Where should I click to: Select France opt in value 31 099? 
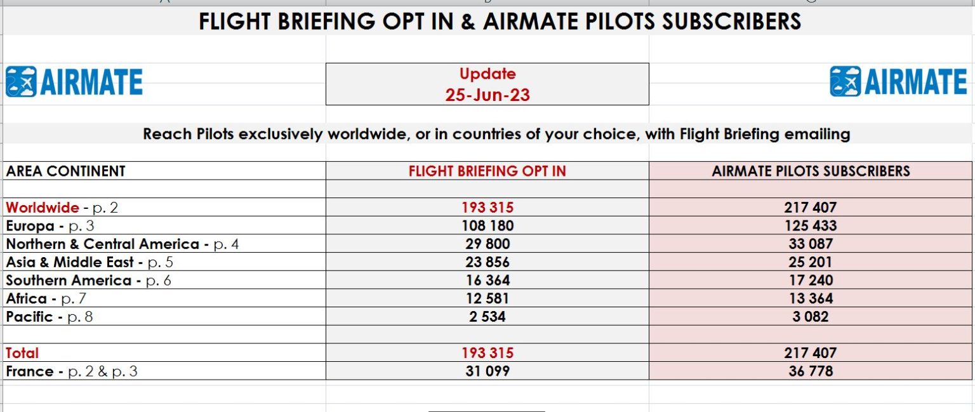coord(487,371)
